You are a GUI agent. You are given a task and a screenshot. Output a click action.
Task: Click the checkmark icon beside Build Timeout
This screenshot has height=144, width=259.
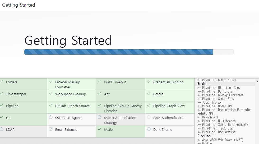(100, 82)
